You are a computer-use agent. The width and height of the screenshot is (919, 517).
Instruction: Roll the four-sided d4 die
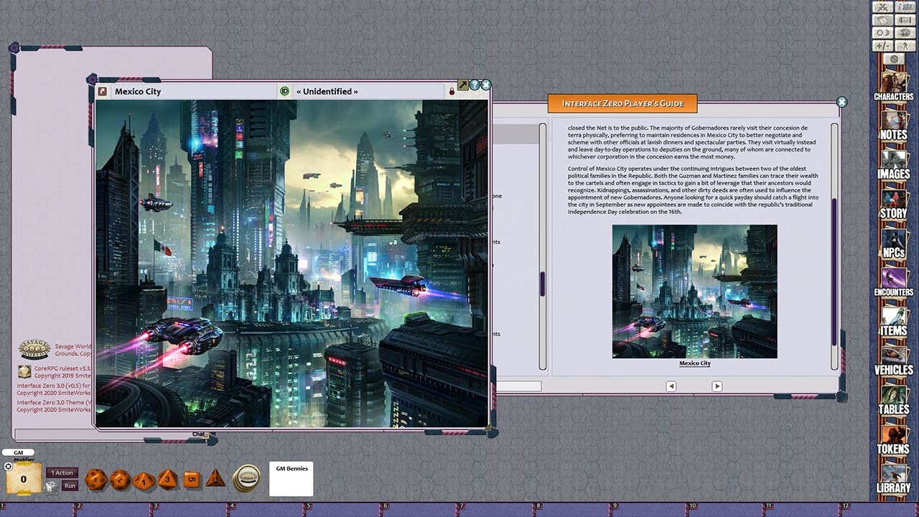point(217,479)
